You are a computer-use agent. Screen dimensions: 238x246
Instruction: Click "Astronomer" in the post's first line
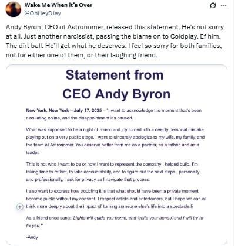point(85,27)
